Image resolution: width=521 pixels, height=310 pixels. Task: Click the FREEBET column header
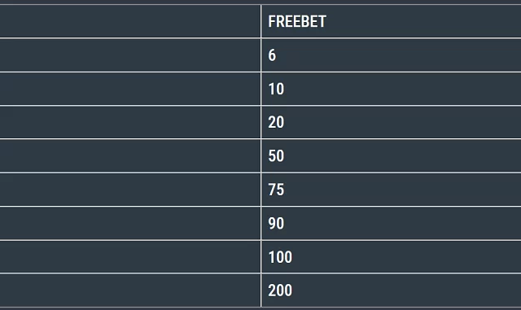tap(391, 21)
